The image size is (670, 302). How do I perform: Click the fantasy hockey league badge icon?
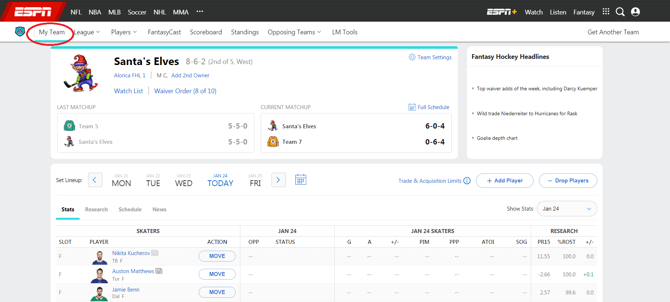click(20, 32)
